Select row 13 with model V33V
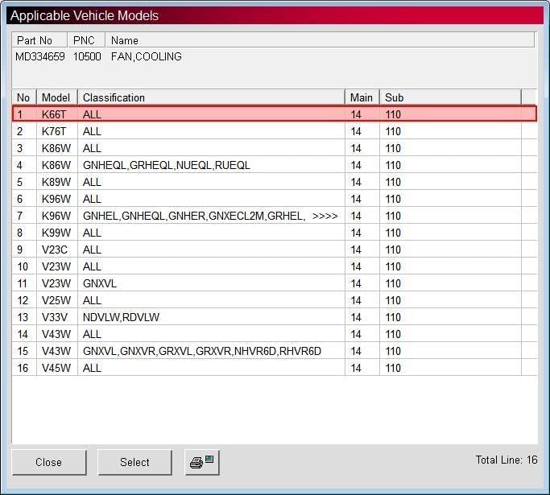550x495 pixels. pos(275,317)
